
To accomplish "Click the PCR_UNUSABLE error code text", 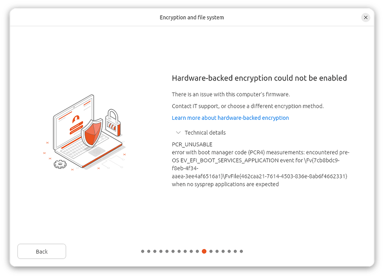I will (x=192, y=144).
